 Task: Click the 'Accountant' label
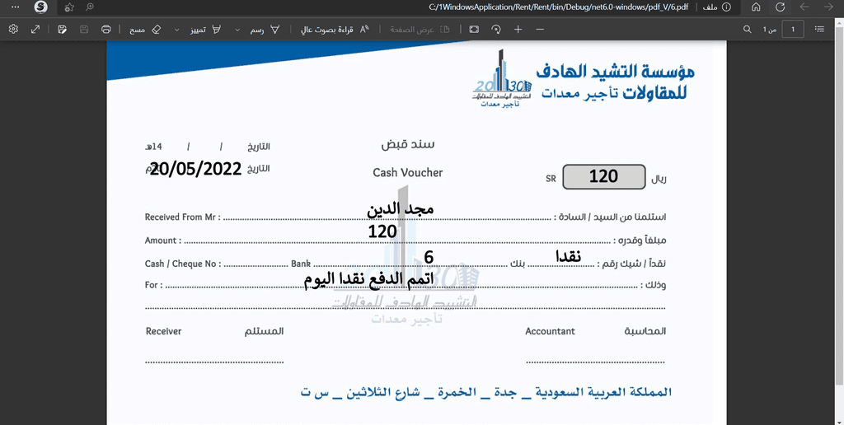(x=550, y=331)
